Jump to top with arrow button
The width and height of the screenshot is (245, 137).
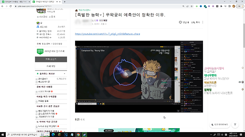tap(235, 124)
